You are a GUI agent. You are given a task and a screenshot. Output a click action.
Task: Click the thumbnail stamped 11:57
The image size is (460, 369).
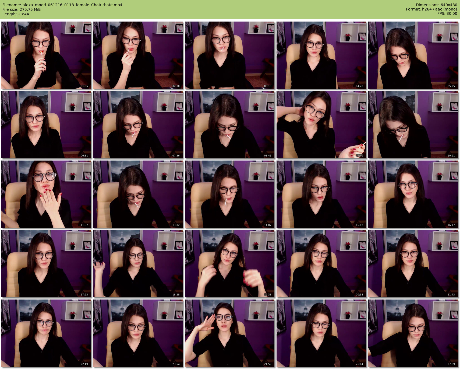click(x=46, y=194)
